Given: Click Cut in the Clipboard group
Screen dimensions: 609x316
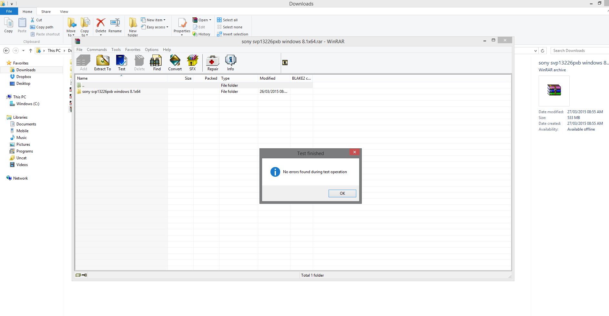Looking at the screenshot, I should pyautogui.click(x=36, y=20).
